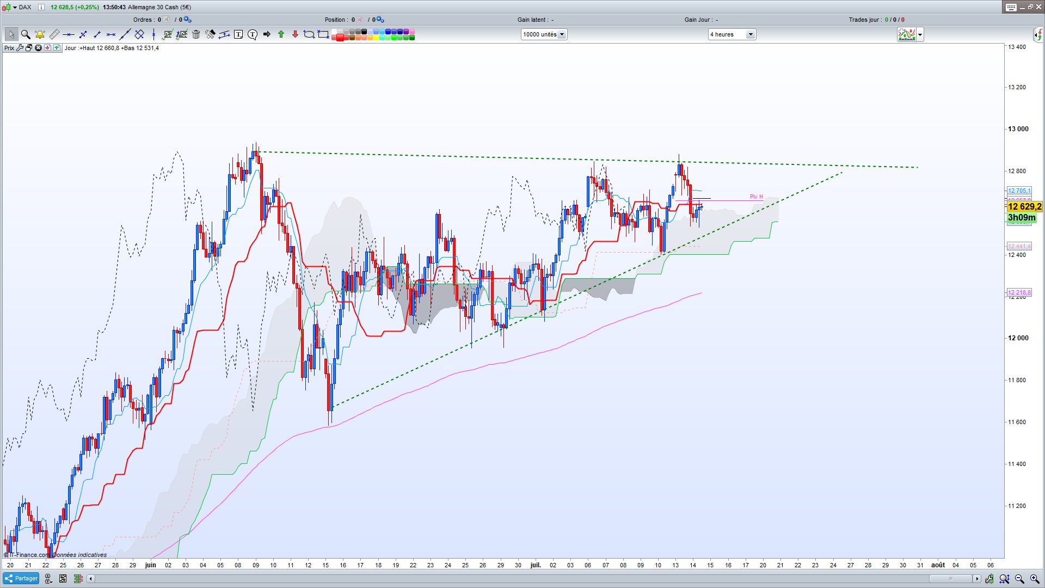This screenshot has height=588, width=1045.
Task: Open position settings gear next to Position
Action: tap(380, 20)
